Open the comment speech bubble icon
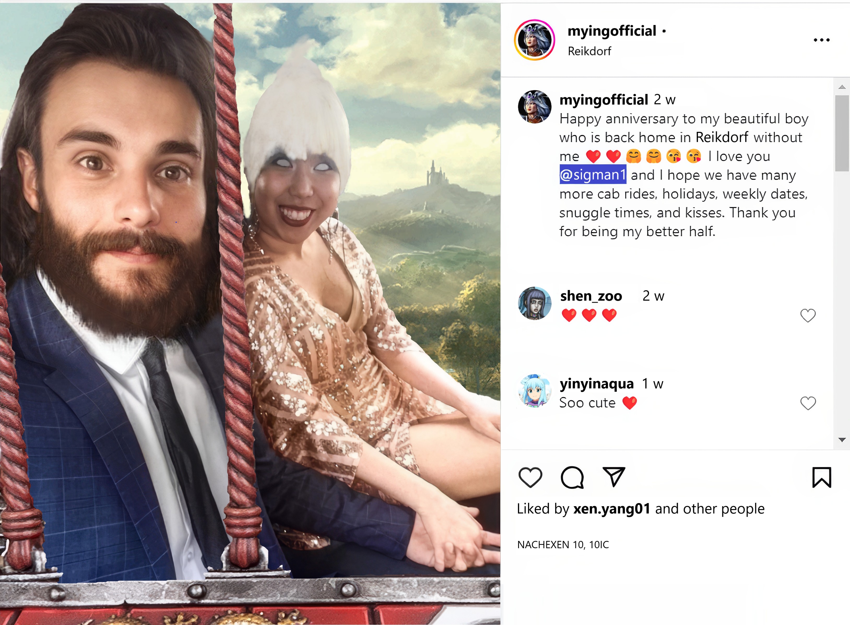Image resolution: width=850 pixels, height=625 pixels. point(572,477)
